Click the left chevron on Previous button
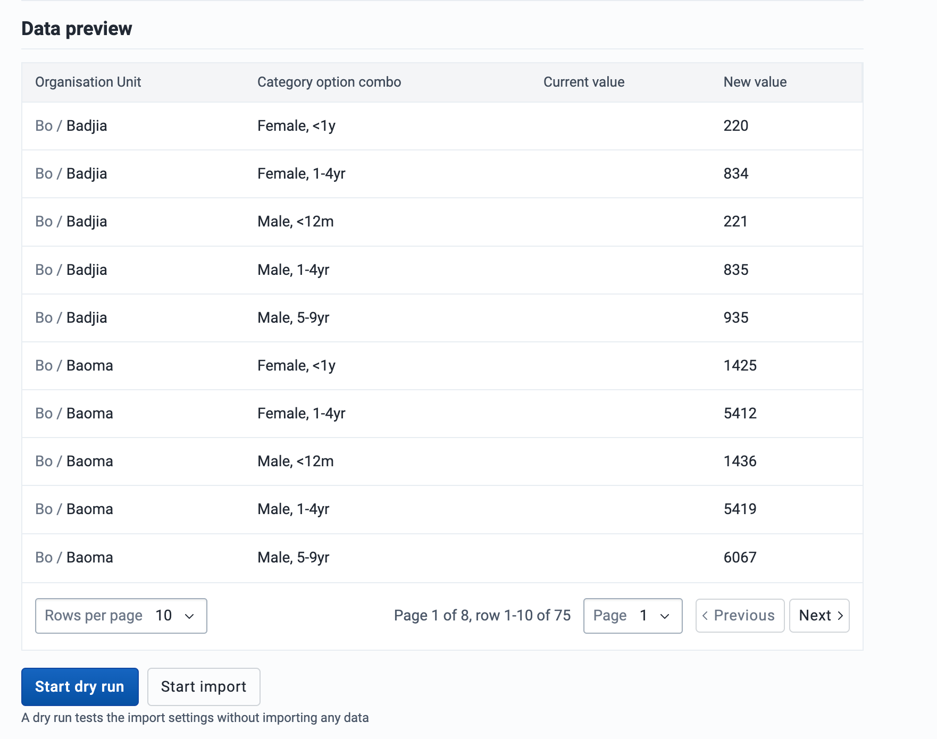 (x=705, y=616)
